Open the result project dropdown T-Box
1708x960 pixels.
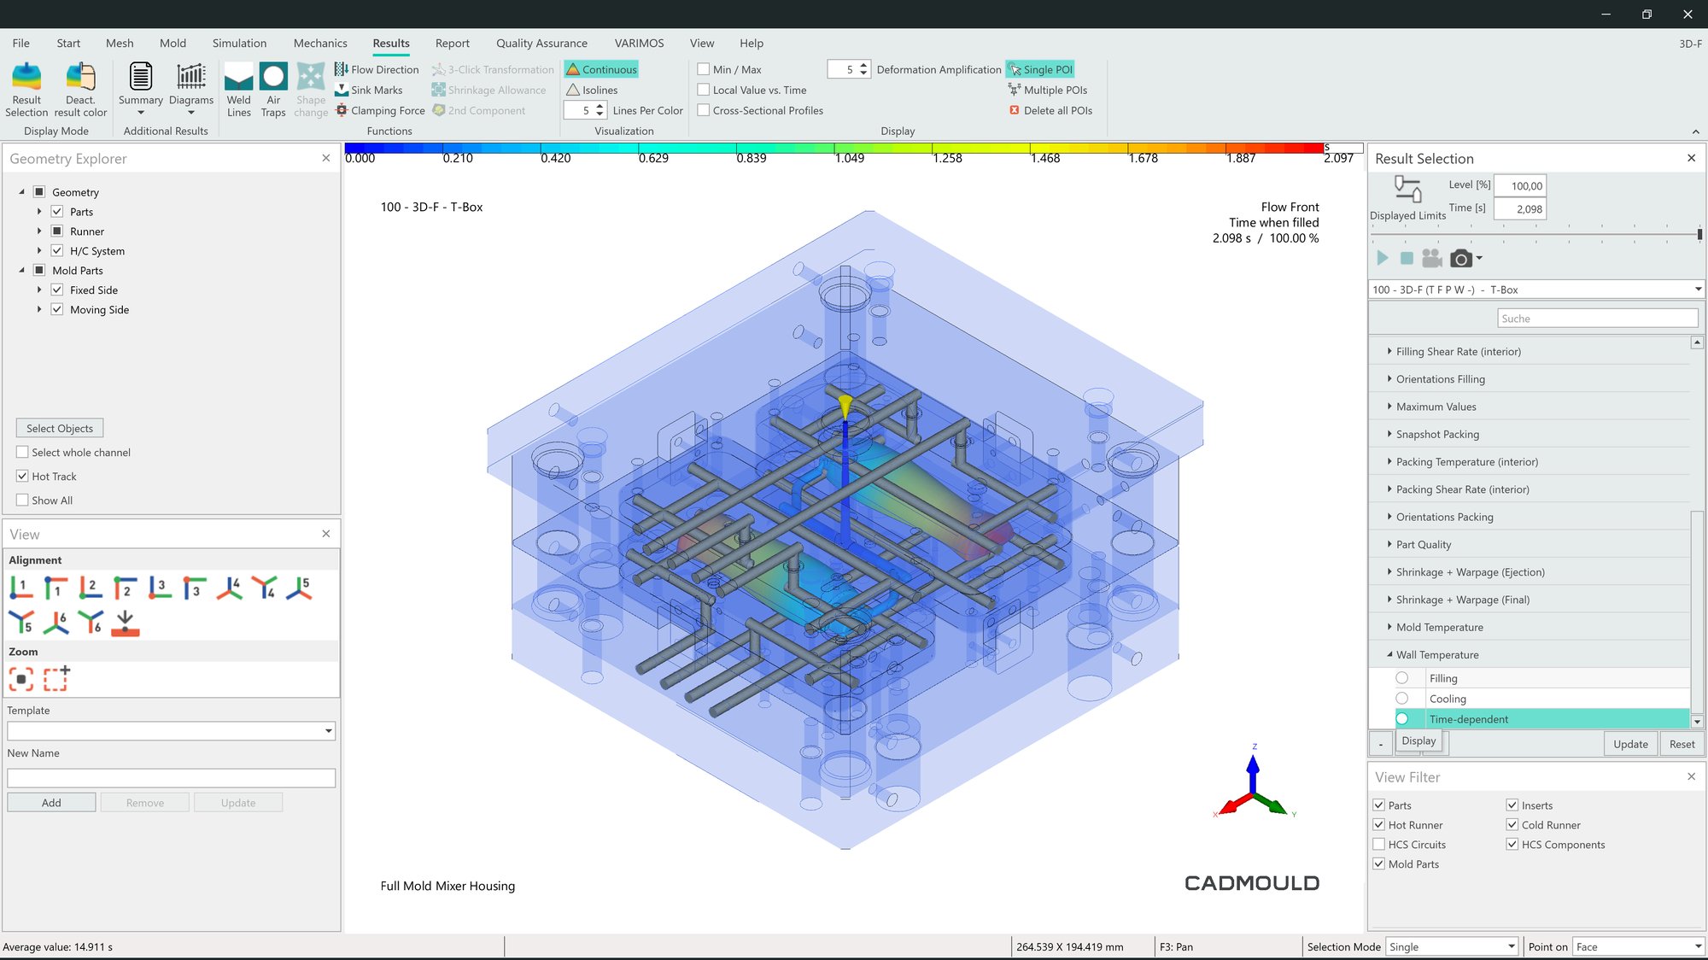click(1698, 290)
